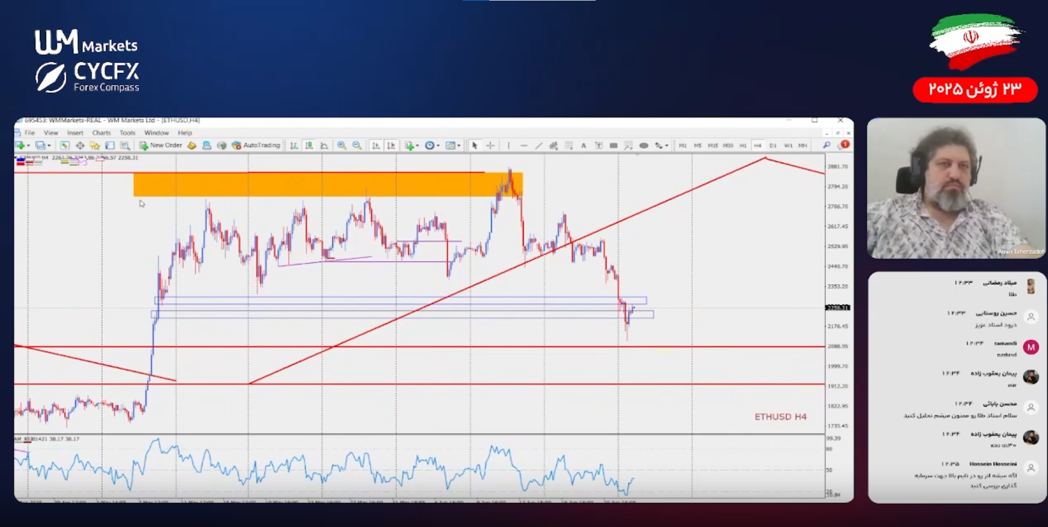Toggle the AutoTrading button
Viewport: 1048px width, 527px height.
256,146
